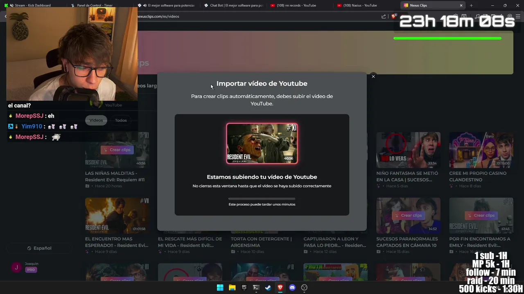The height and width of the screenshot is (294, 524).
Task: Open SUCESOS PARANORMALES CAPTADOS EN CÁMARA 10 title
Action: 407,242
